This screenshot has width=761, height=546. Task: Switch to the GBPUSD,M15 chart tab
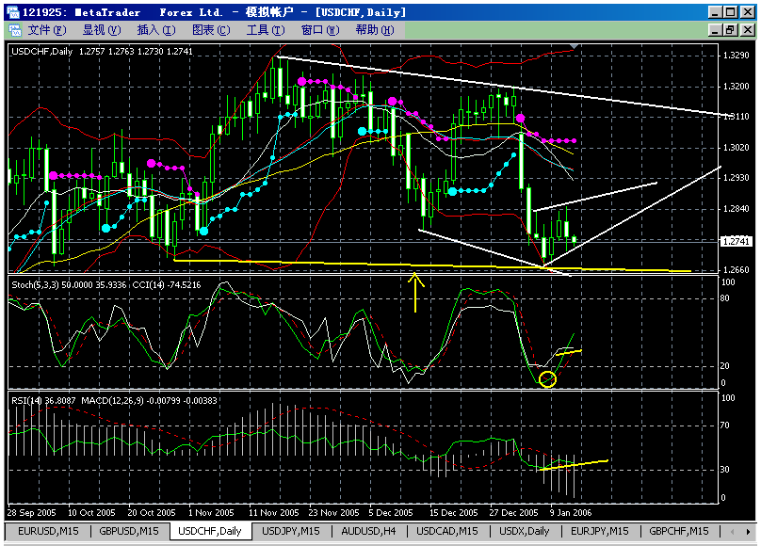point(129,531)
